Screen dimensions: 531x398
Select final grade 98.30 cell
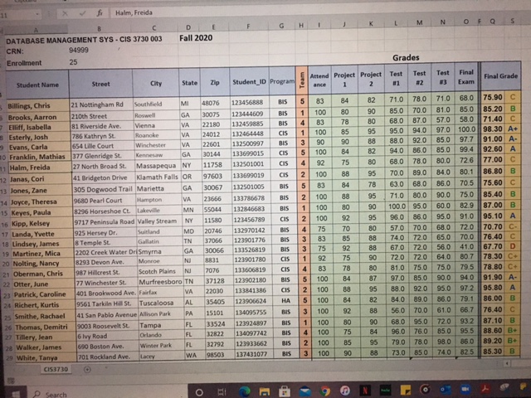(x=493, y=129)
